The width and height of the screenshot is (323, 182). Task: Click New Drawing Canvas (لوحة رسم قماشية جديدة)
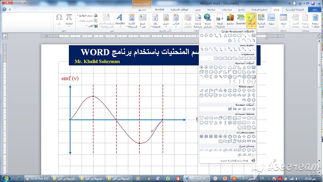(228, 161)
